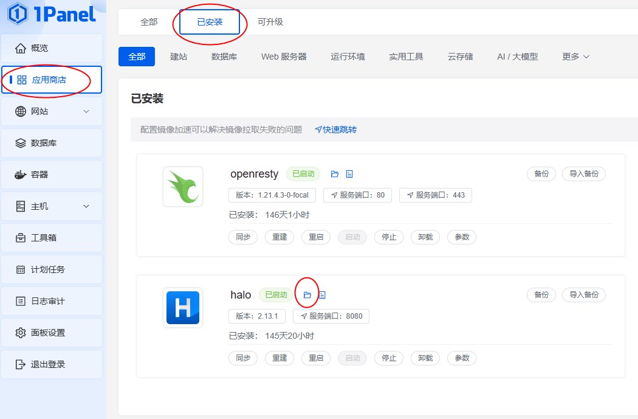This screenshot has height=419, width=638.
Task: Follow the 快速跳转 link
Action: 336,130
